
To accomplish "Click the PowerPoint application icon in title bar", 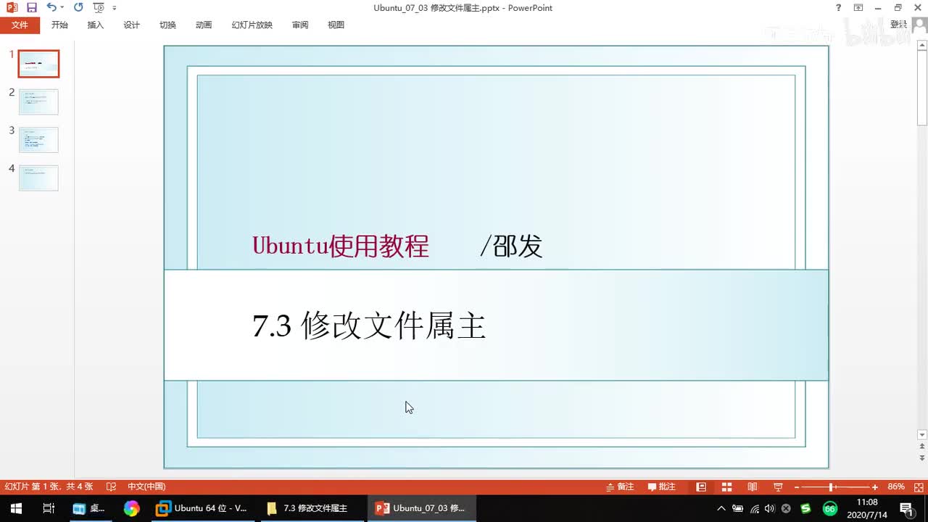I will [12, 7].
